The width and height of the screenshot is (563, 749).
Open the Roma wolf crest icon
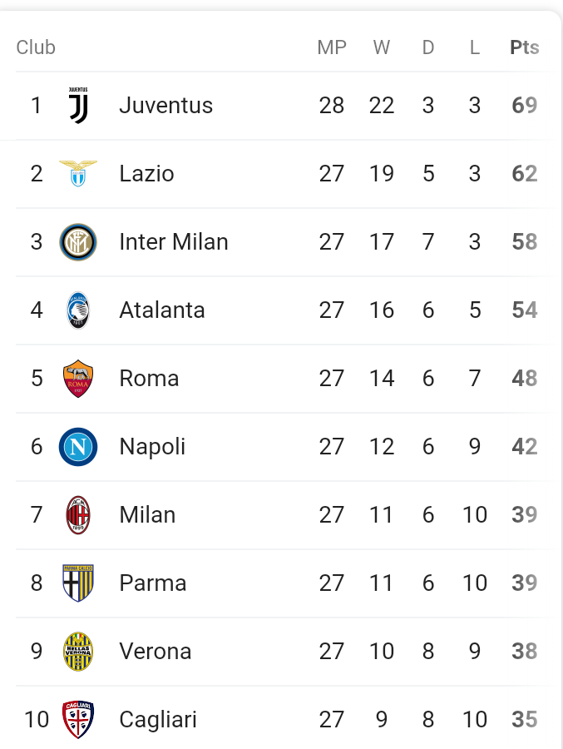pyautogui.click(x=78, y=379)
